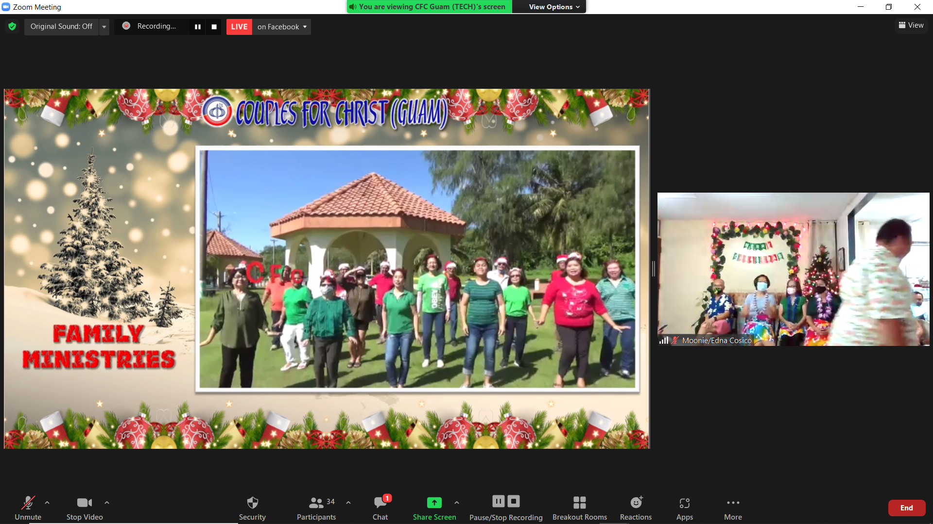This screenshot has width=933, height=524.
Task: Toggle Original Sound: Off button
Action: coord(61,27)
